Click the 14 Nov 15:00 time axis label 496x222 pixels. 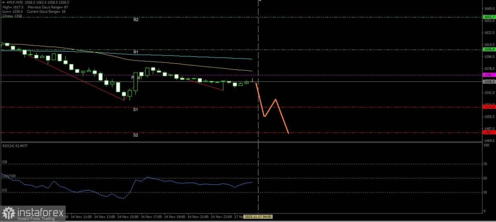pos(128,217)
